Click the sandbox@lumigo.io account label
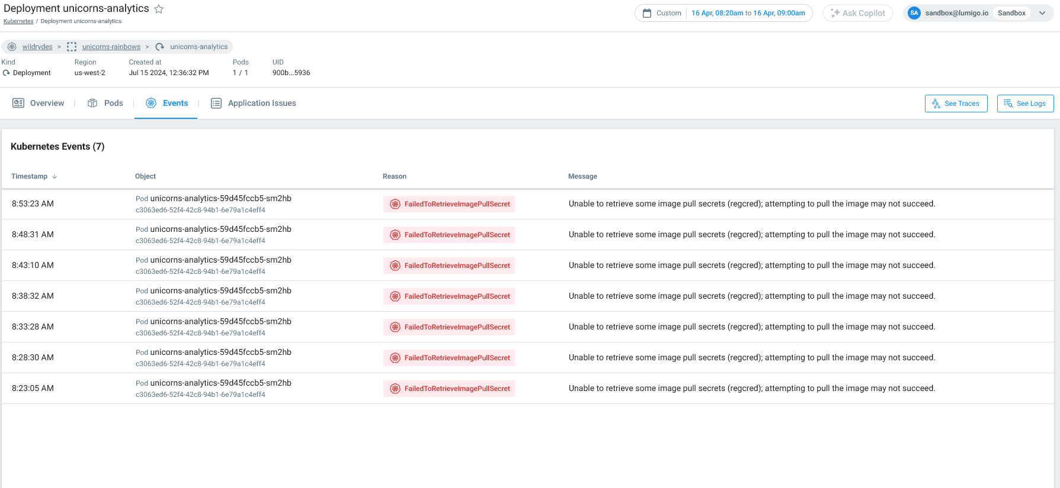This screenshot has width=1060, height=488. pyautogui.click(x=957, y=13)
